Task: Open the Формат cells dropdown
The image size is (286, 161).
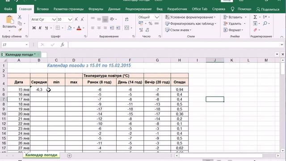Action: tap(233, 30)
